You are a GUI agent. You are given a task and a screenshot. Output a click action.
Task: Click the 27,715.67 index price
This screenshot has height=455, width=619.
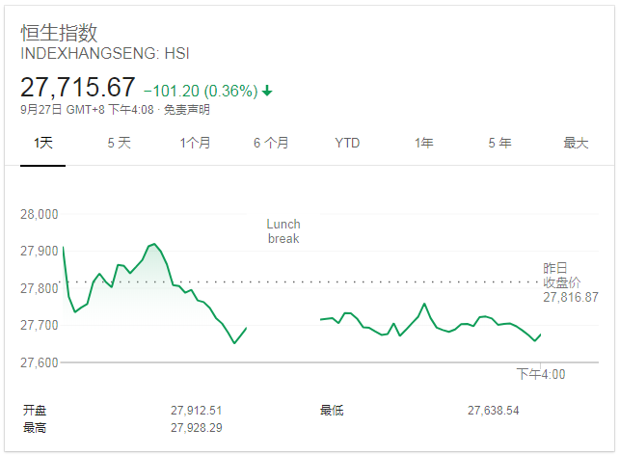(x=78, y=87)
